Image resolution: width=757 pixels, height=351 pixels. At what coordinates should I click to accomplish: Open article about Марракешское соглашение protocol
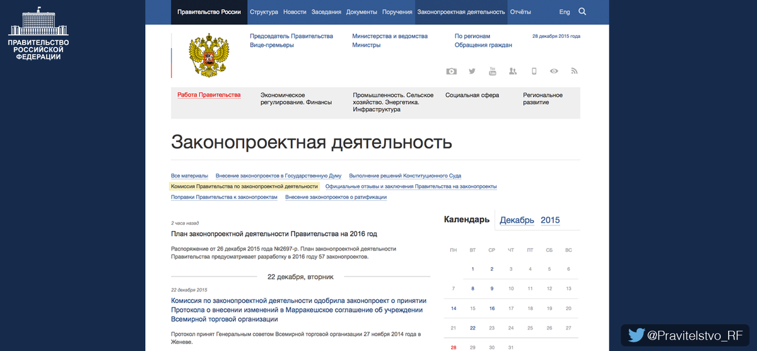click(299, 310)
